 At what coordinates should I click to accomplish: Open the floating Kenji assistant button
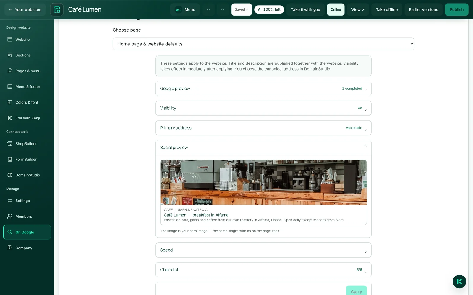(459, 281)
